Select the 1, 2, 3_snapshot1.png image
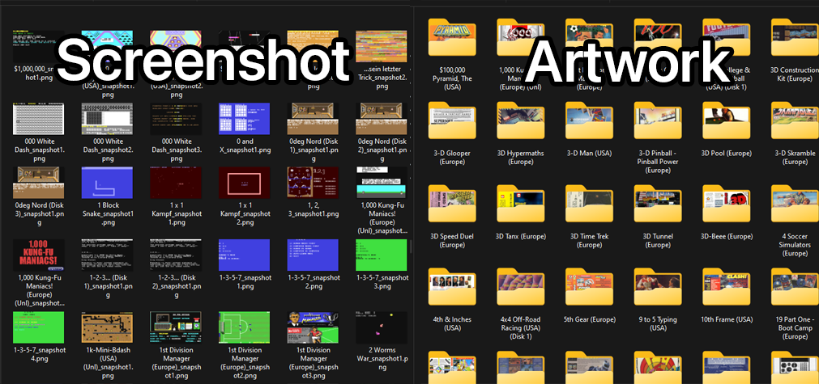 tap(314, 183)
